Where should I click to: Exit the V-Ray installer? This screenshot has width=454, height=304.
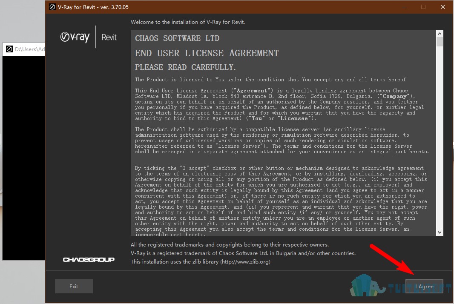[x=74, y=287]
